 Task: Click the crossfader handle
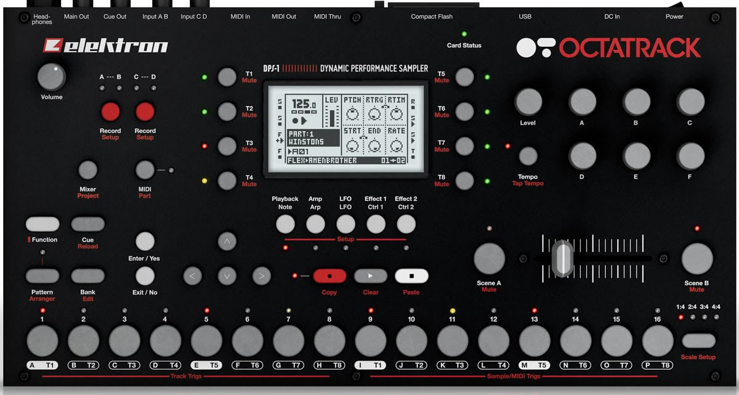[562, 258]
